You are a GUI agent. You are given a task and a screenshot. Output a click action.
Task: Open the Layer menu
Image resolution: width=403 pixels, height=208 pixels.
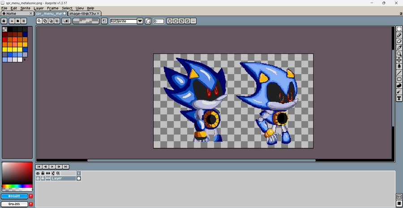pyautogui.click(x=39, y=8)
